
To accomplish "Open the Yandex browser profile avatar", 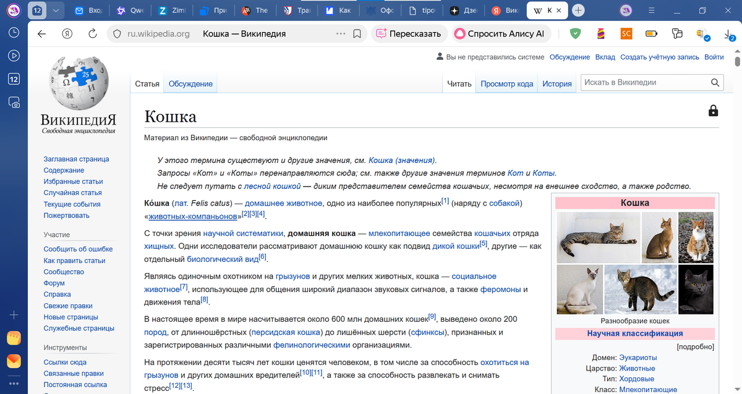I will (14, 10).
